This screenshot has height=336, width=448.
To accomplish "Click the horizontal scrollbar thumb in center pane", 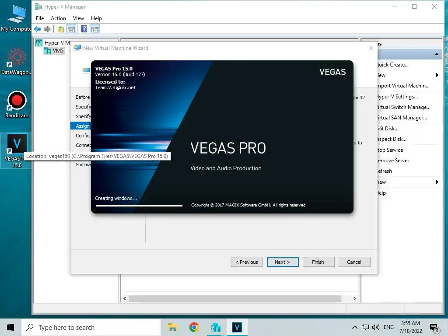I will [x=235, y=298].
